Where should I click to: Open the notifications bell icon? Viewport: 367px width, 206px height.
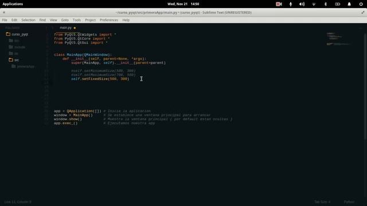(x=349, y=4)
